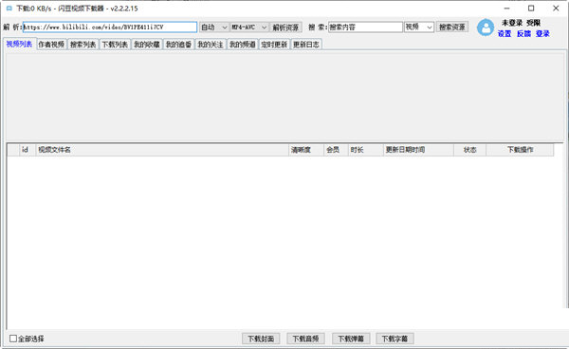The width and height of the screenshot is (569, 349).
Task: Open the 视频 search type dropdown
Action: coord(419,28)
